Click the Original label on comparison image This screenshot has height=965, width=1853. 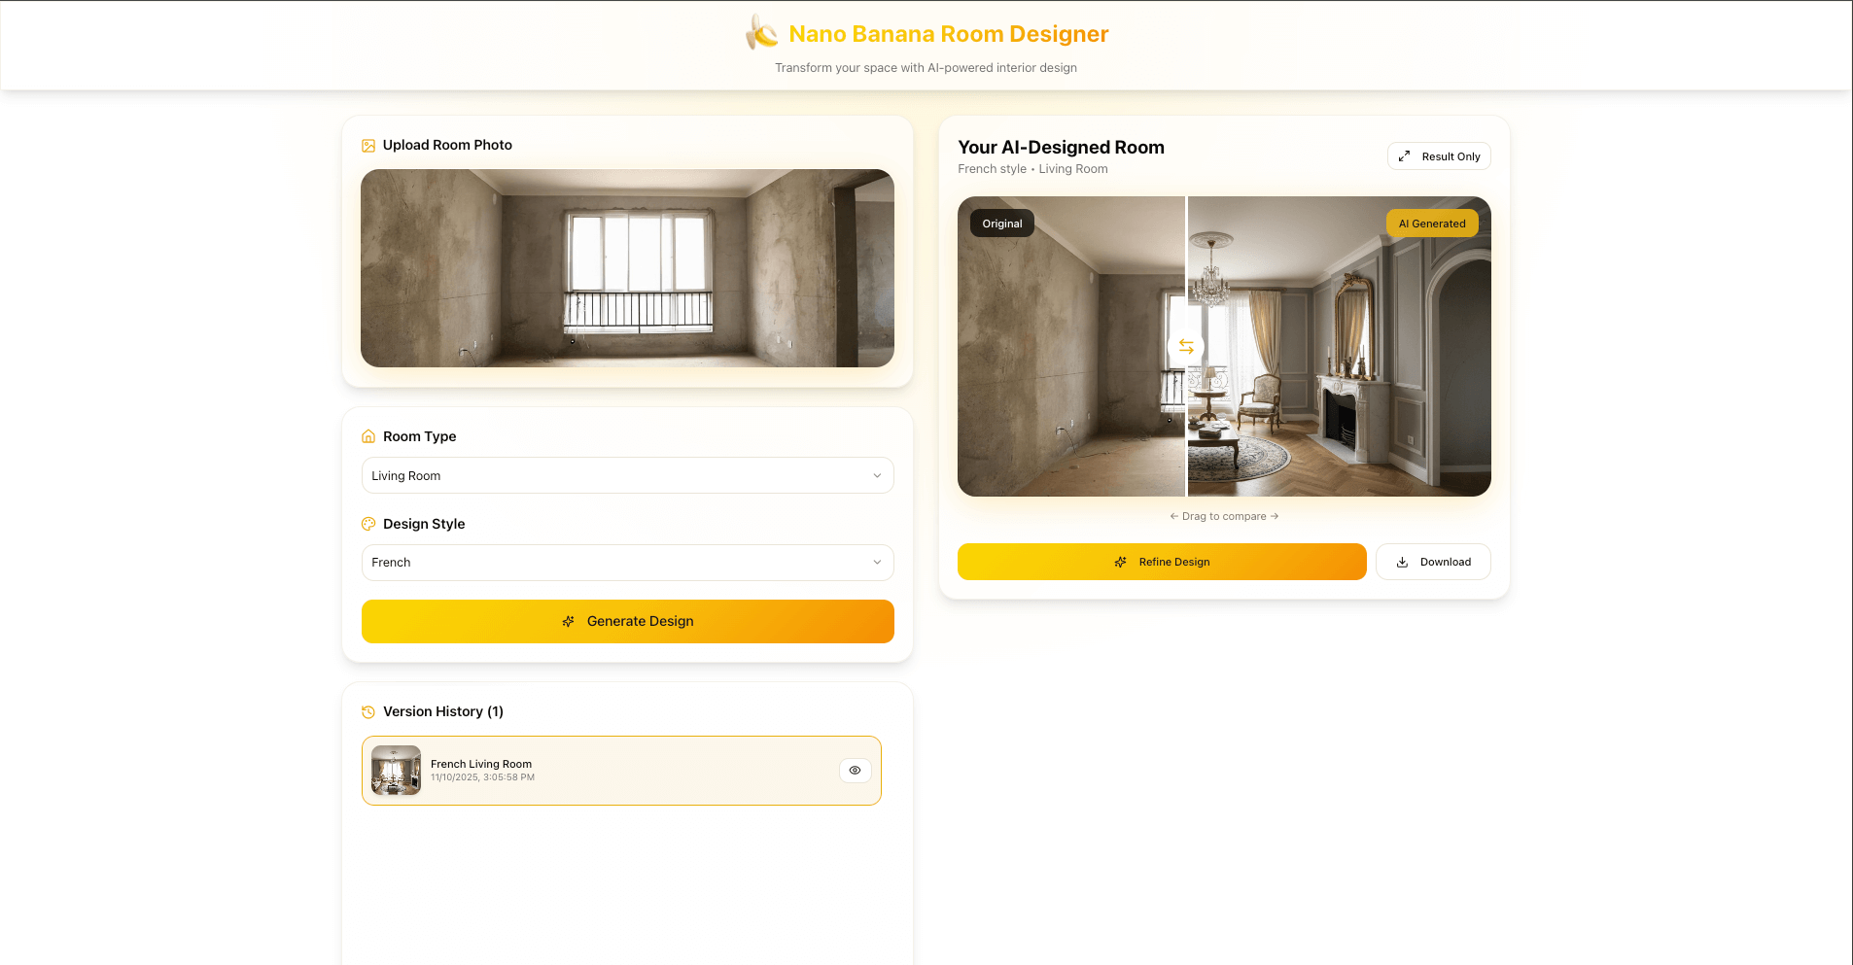1001,224
